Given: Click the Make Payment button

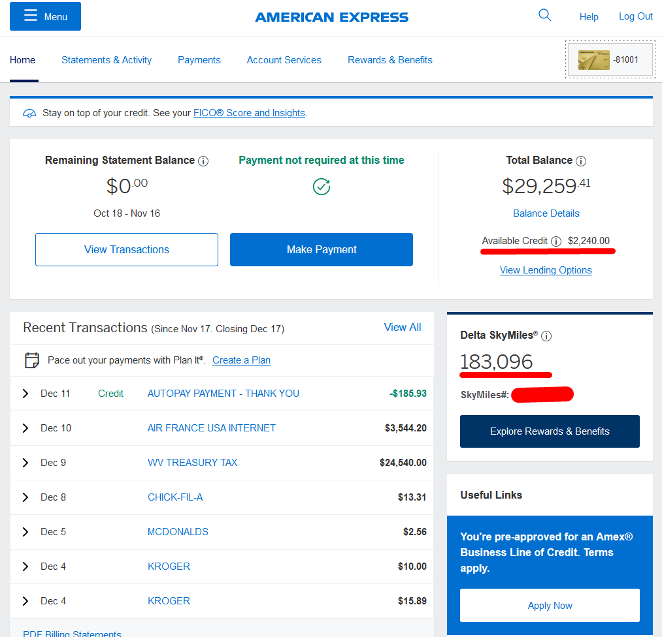Looking at the screenshot, I should pyautogui.click(x=322, y=249).
